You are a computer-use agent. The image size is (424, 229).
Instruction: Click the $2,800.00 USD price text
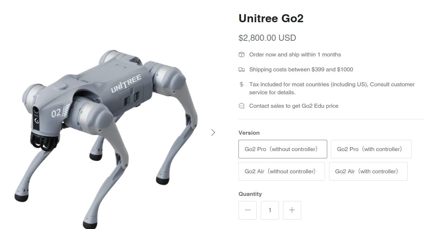pos(267,38)
